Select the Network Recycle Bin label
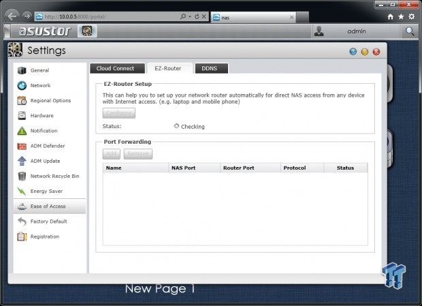 55,176
